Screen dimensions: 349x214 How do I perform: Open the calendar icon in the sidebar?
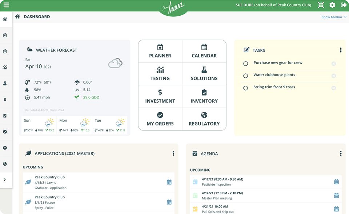[x=5, y=51]
